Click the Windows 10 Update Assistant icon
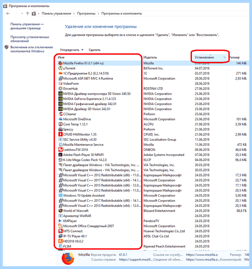This screenshot has width=252, height=269. (x=60, y=195)
